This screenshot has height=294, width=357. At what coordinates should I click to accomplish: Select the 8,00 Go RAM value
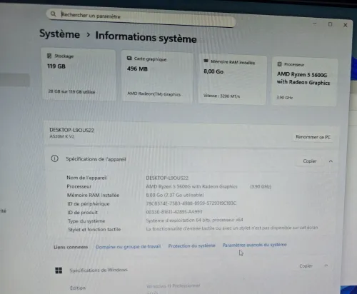pos(213,71)
